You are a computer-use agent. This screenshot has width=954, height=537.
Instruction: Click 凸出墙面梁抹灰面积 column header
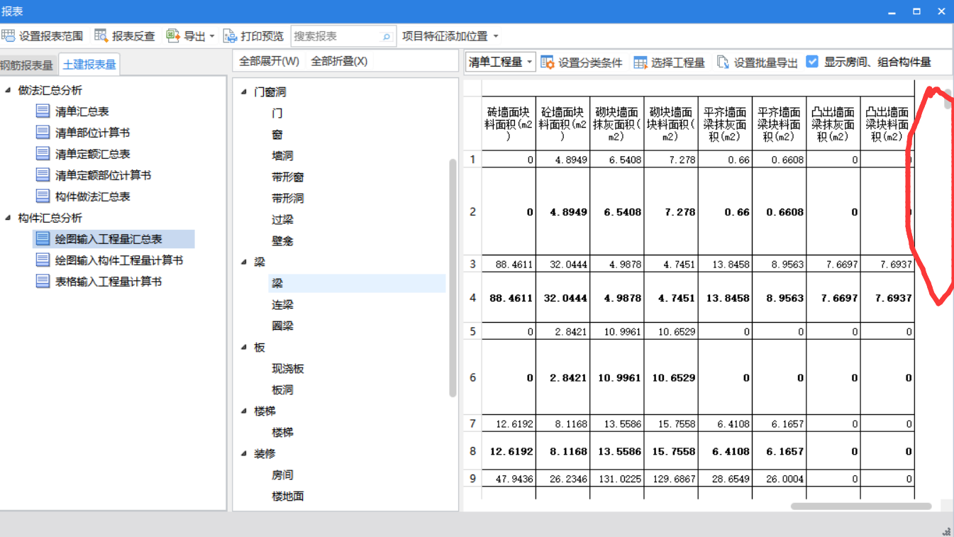(x=833, y=124)
